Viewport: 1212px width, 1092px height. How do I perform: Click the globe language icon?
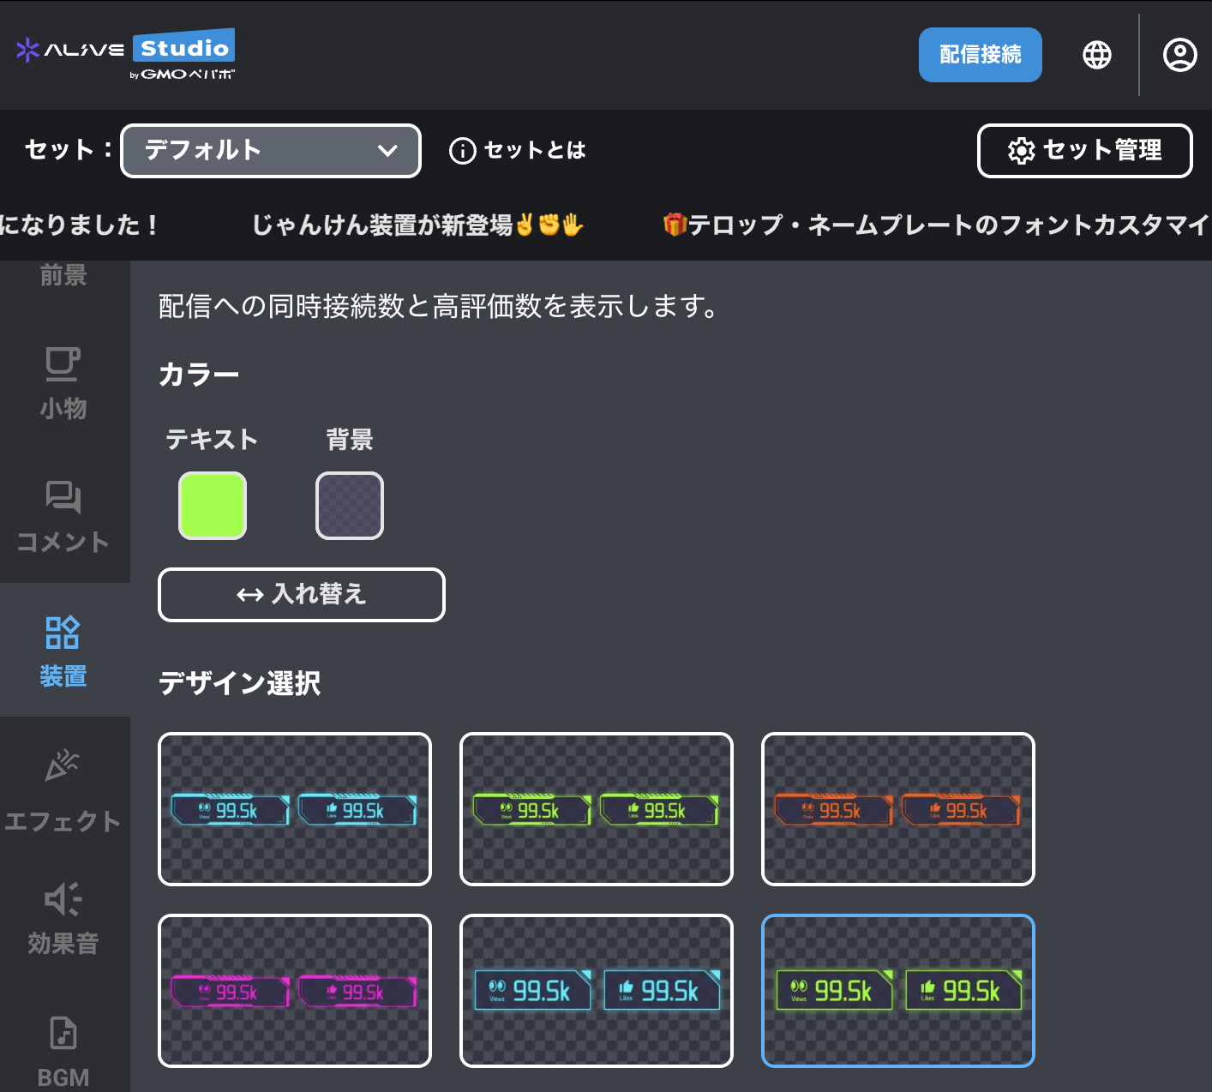1096,55
